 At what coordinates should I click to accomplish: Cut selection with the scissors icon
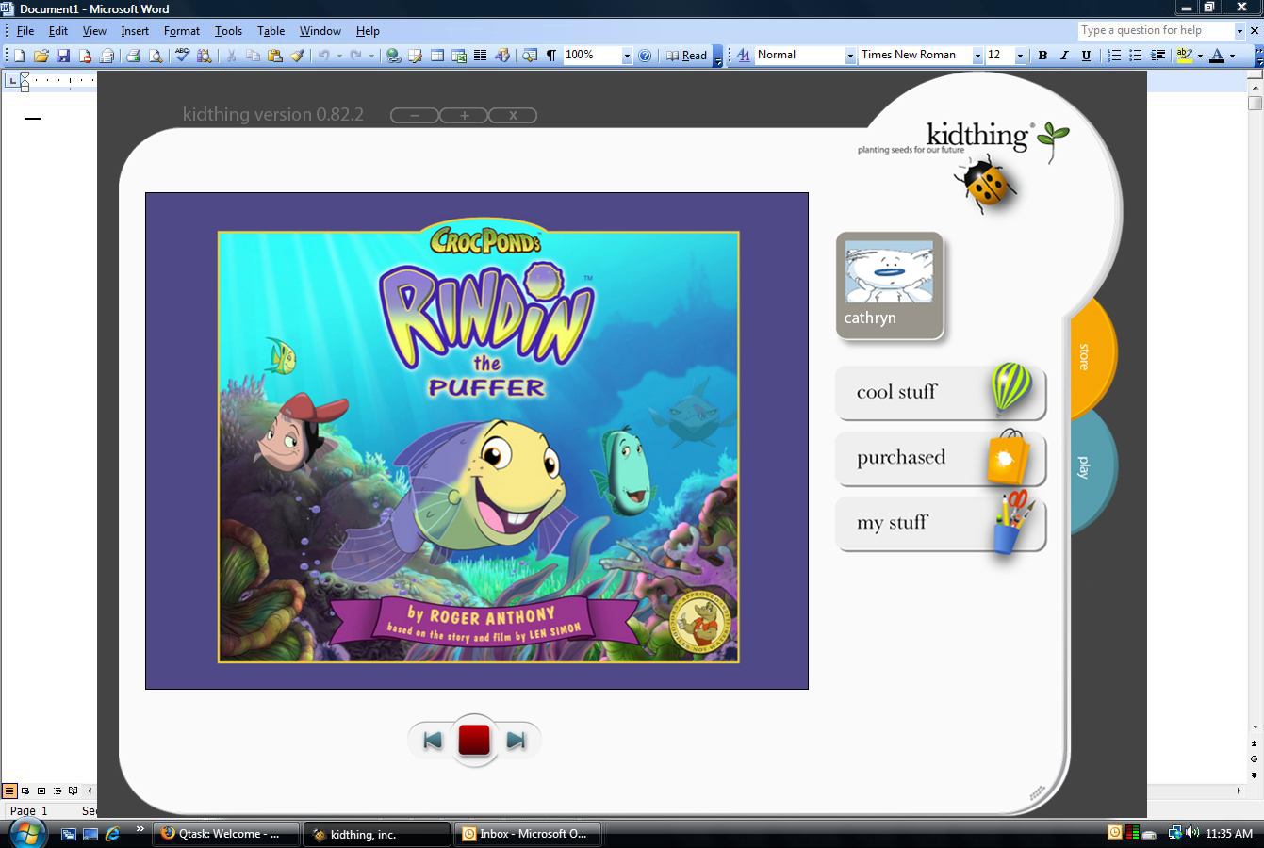tap(231, 56)
